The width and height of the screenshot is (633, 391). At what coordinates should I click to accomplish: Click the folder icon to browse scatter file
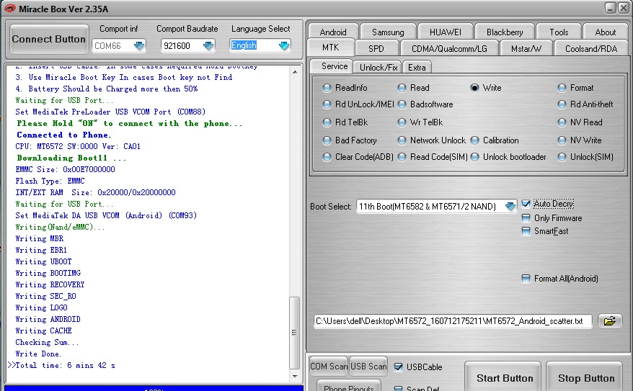pyautogui.click(x=610, y=321)
